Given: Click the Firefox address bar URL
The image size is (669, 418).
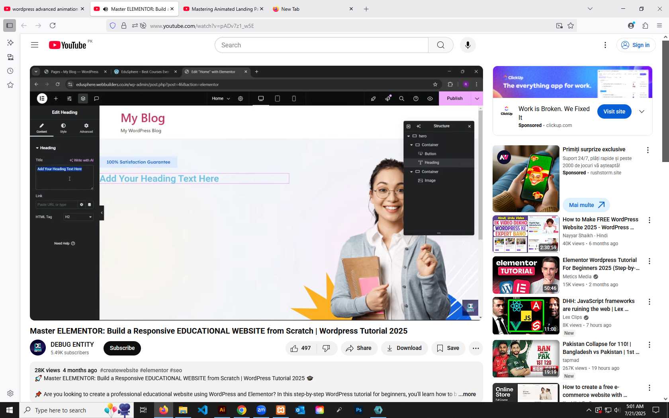Looking at the screenshot, I should (x=202, y=26).
